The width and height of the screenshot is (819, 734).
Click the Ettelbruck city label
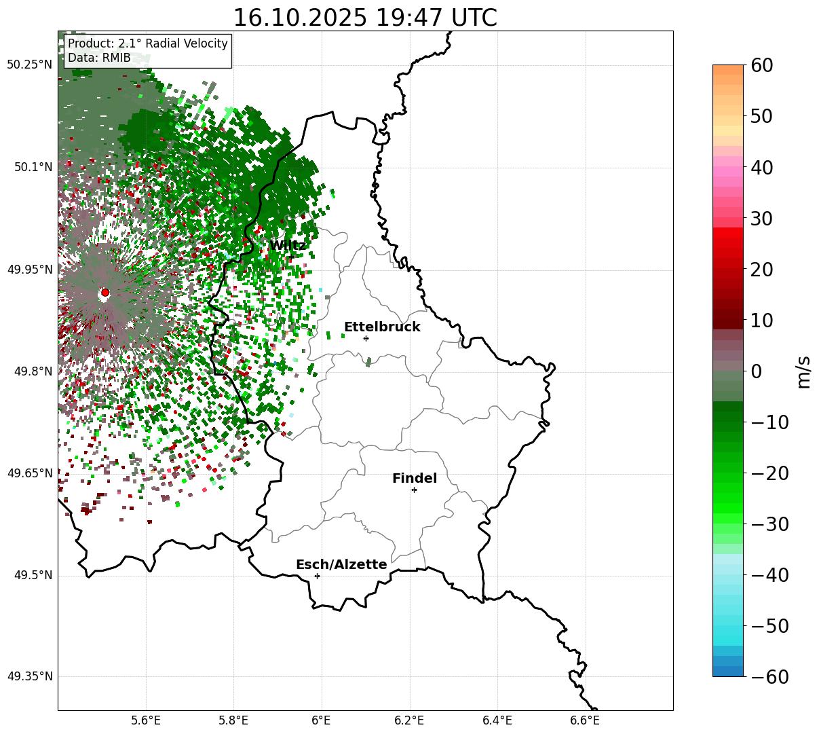(x=382, y=327)
